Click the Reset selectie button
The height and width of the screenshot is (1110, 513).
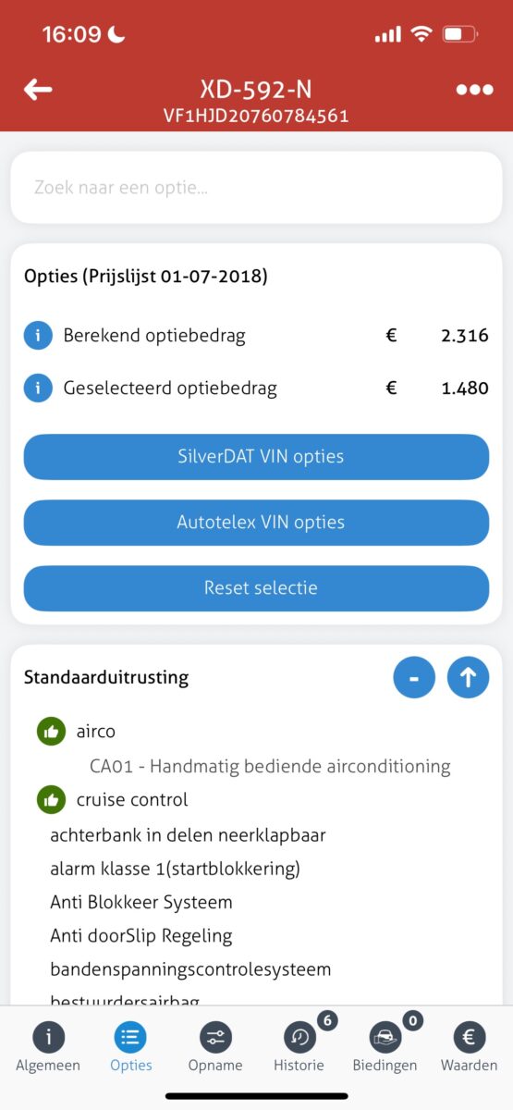tap(256, 588)
